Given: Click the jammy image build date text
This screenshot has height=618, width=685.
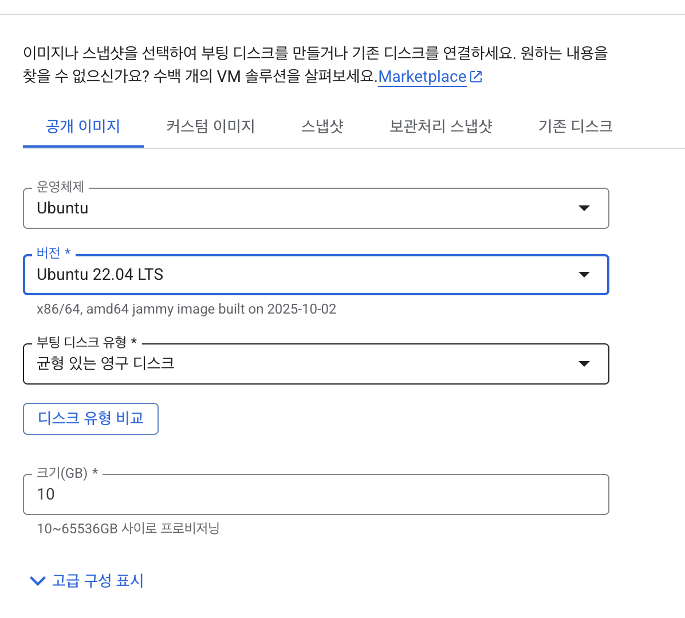Looking at the screenshot, I should pyautogui.click(x=186, y=309).
